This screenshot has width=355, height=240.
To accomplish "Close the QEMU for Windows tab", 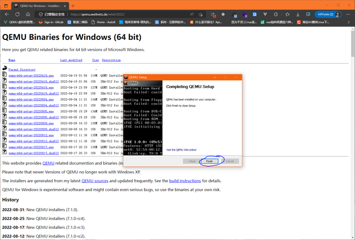I will pyautogui.click(x=65, y=6).
